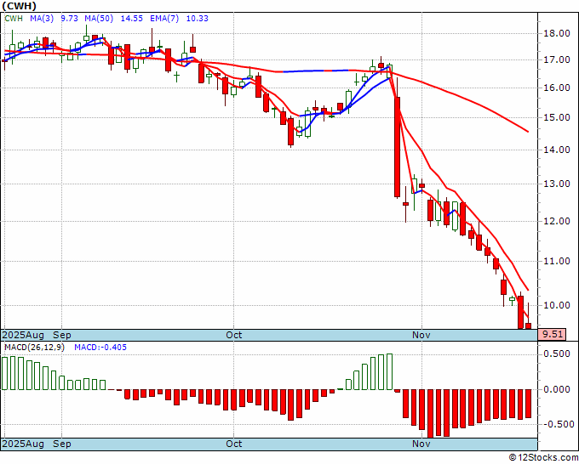The image size is (579, 464).
Task: Click 2025Aug on the price chart date axis
Action: click(23, 335)
